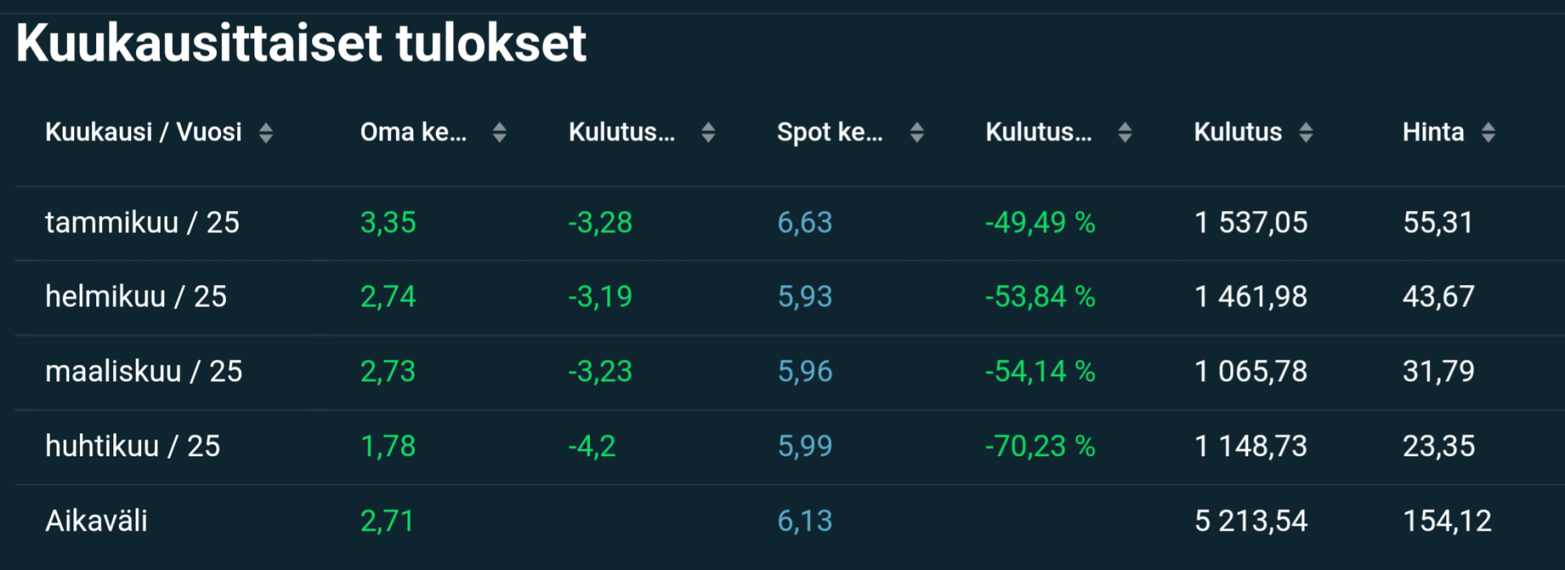Screen dimensions: 1565x570
Task: Click the Kuukausittaiset tulokset heading
Action: [301, 42]
